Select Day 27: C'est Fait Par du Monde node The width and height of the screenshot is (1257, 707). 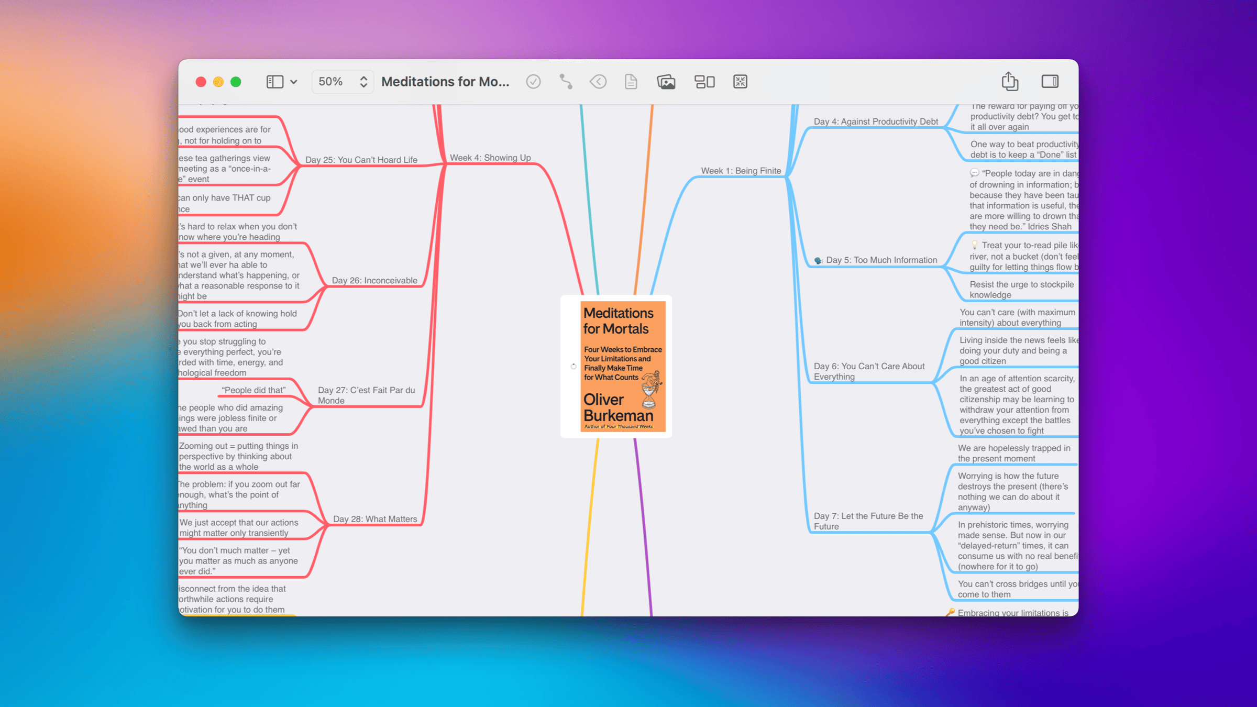click(x=366, y=395)
